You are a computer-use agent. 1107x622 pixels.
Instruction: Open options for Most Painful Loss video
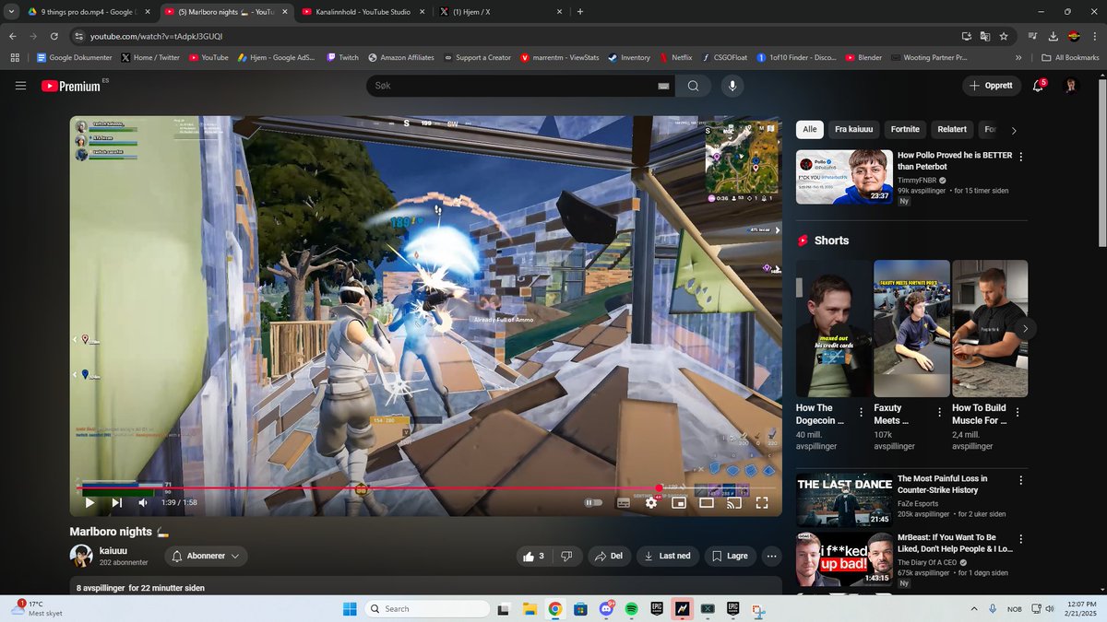(x=1020, y=480)
